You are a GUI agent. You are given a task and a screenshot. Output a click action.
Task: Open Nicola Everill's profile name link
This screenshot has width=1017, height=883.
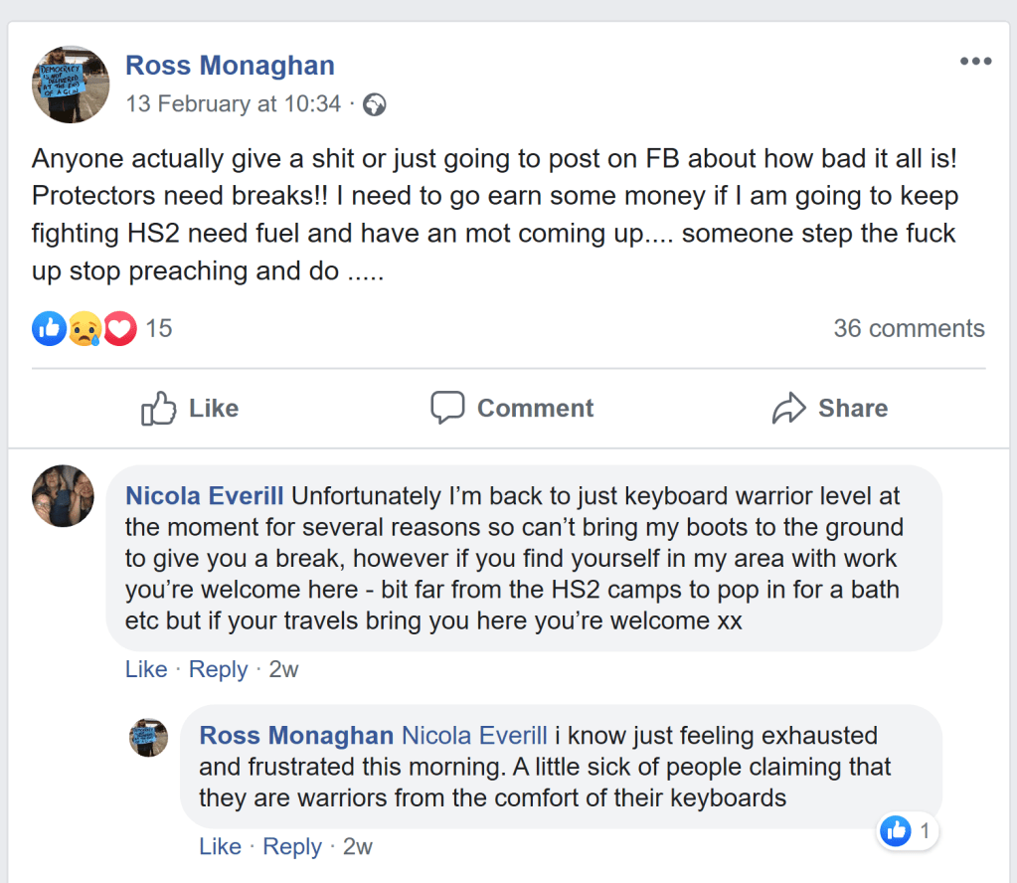205,496
